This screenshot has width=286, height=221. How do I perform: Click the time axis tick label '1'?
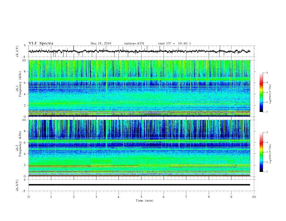pos(51,197)
